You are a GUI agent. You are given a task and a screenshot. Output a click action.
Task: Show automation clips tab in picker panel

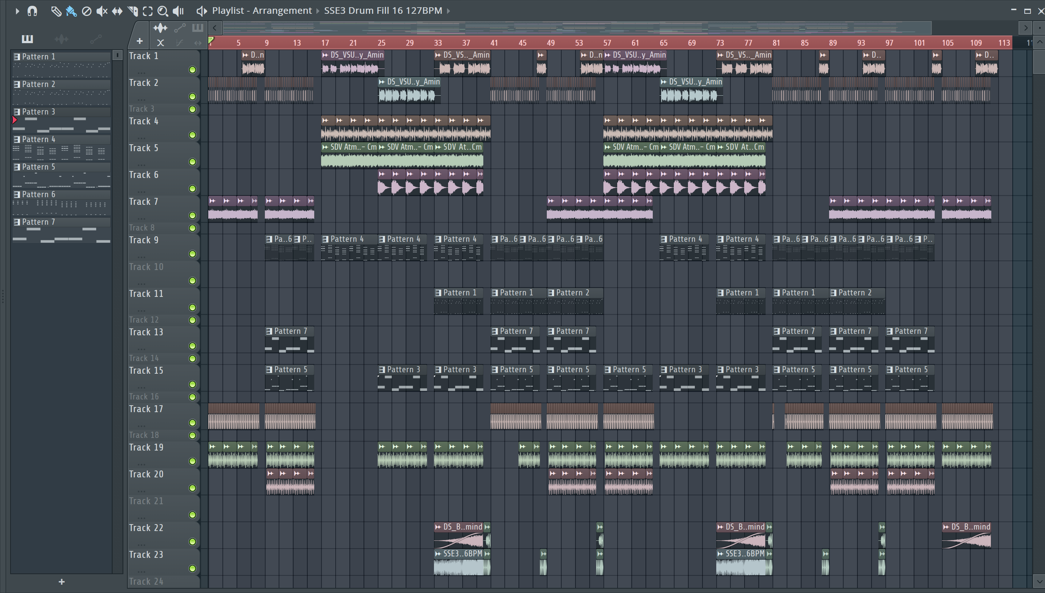point(96,39)
